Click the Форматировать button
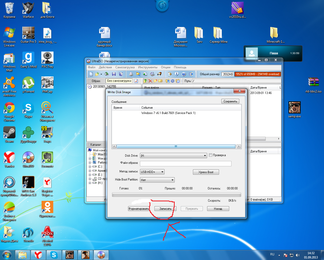Screen dimensions: 324x260 click(x=138, y=209)
